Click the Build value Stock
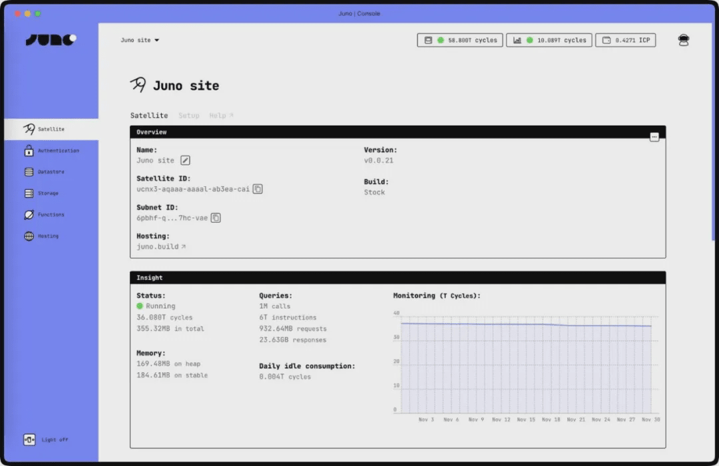719x466 pixels. tap(375, 192)
